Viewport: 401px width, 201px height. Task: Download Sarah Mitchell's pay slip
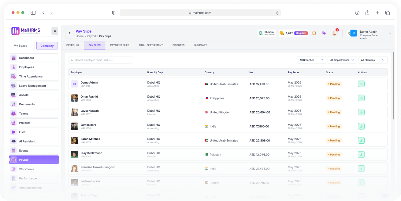361,140
